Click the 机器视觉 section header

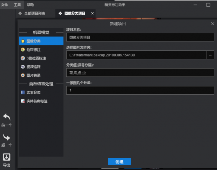pyautogui.click(x=41, y=32)
